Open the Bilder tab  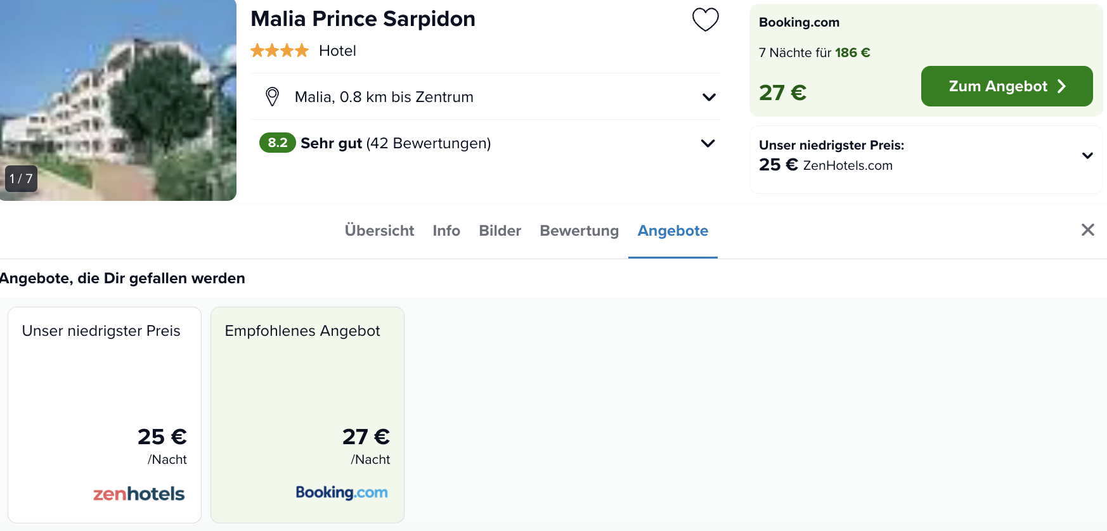point(500,231)
